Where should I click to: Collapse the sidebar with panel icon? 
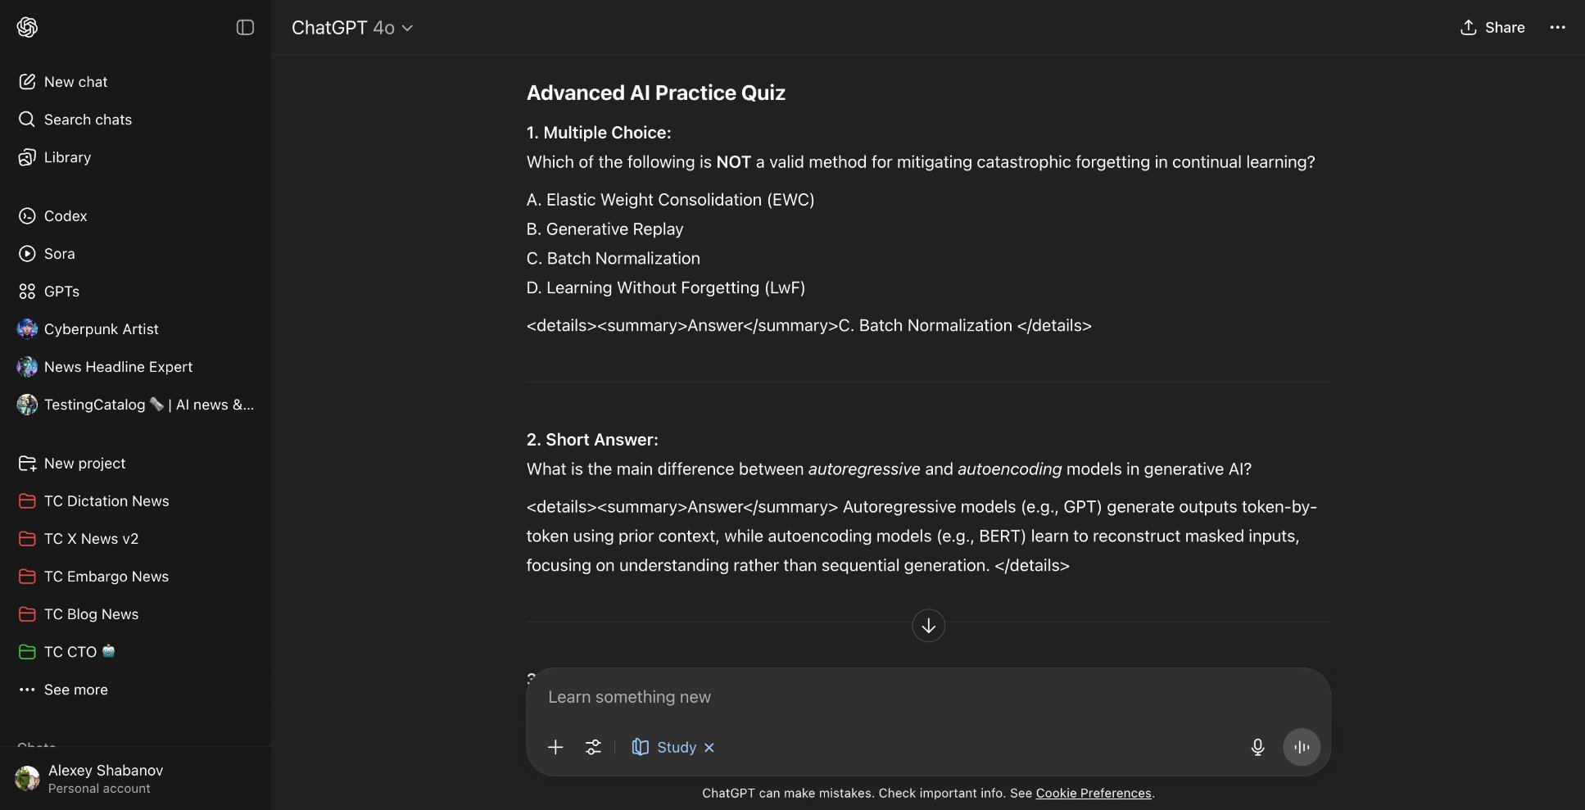(245, 27)
